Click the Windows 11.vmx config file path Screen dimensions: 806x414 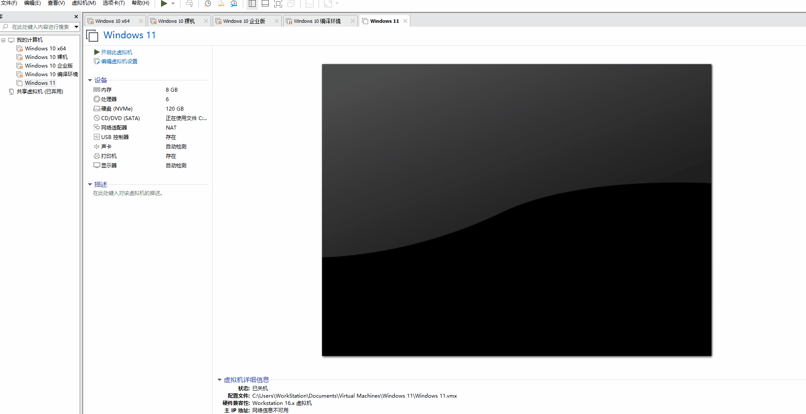click(x=354, y=396)
